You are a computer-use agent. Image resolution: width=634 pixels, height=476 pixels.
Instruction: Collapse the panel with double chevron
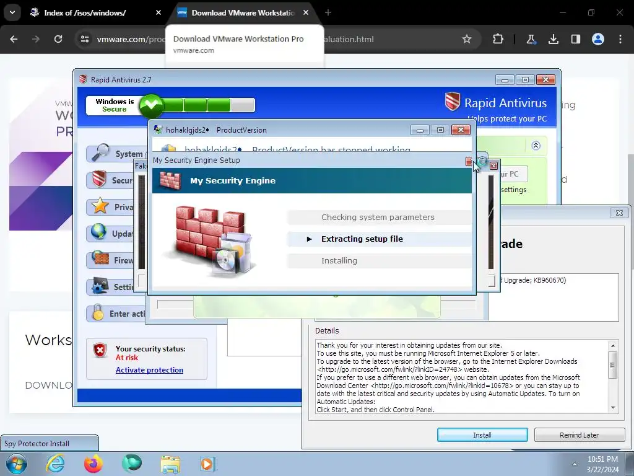[536, 146]
